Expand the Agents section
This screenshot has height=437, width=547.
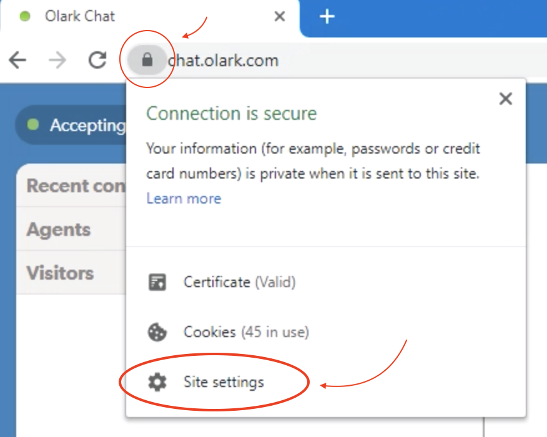coord(72,229)
